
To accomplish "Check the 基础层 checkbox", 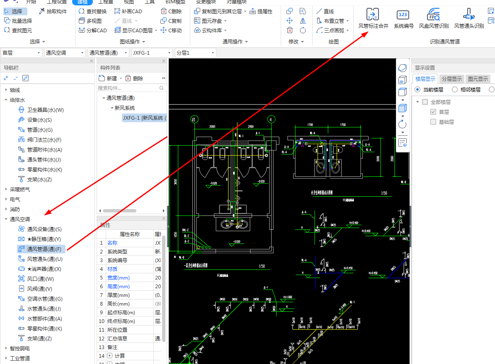I will (x=433, y=122).
